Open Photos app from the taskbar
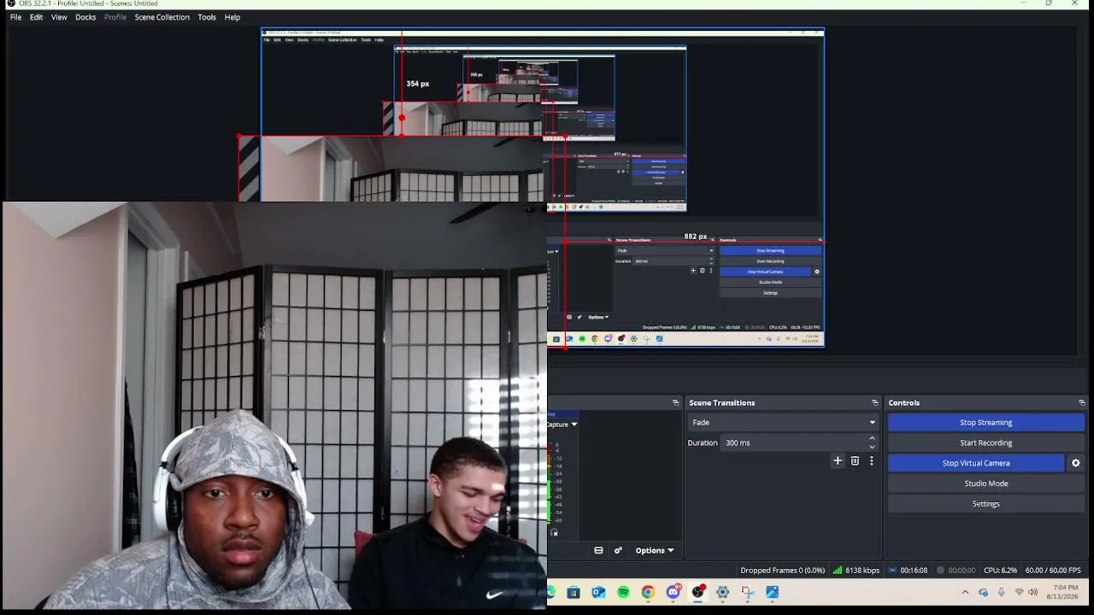The height and width of the screenshot is (615, 1094). 773,592
